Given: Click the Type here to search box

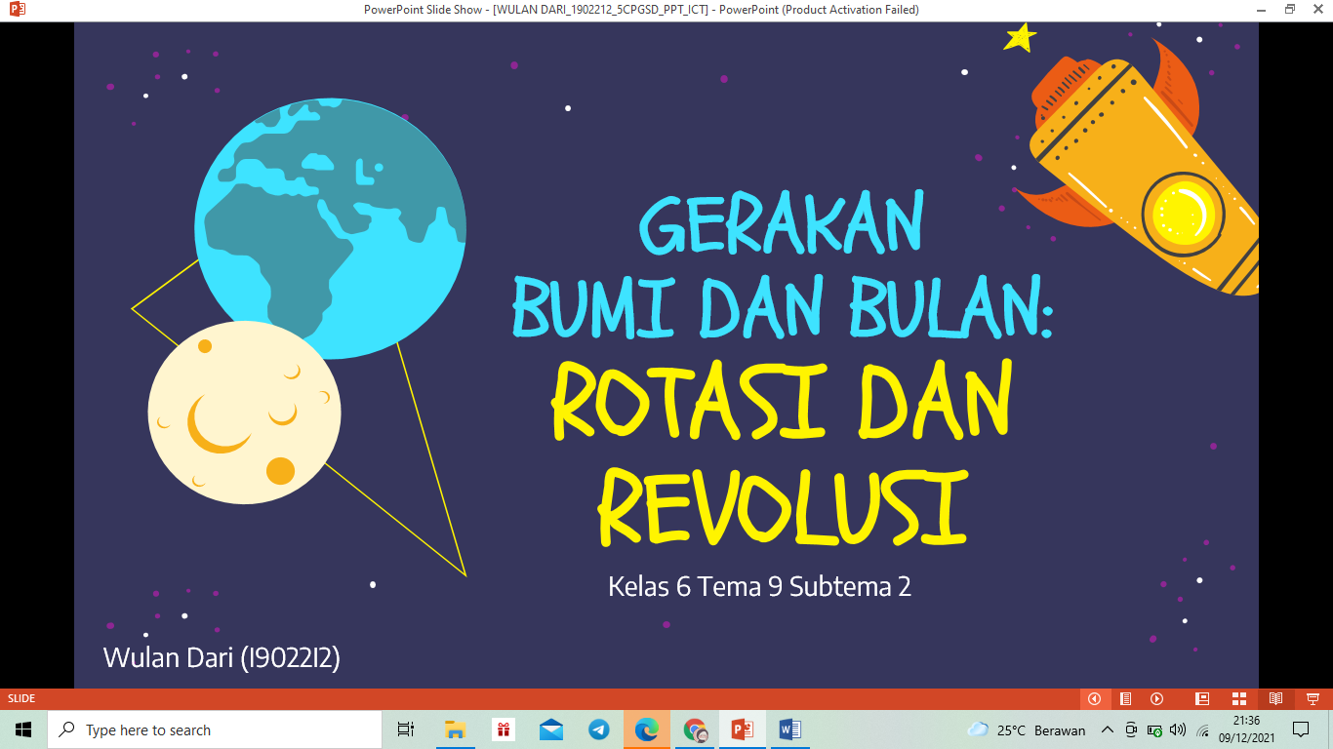Looking at the screenshot, I should point(215,729).
